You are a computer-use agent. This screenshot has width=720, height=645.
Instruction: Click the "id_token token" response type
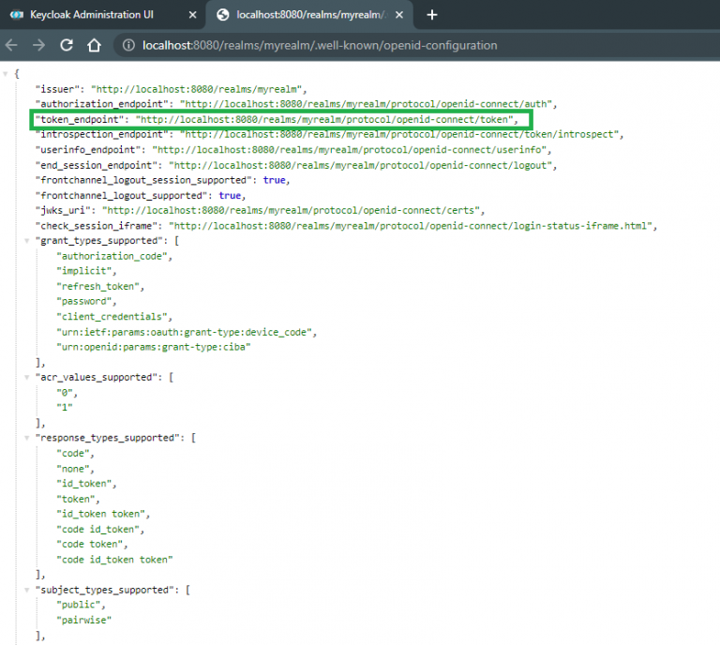point(100,514)
